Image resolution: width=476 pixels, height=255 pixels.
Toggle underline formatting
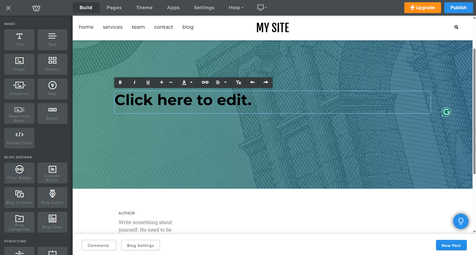click(148, 83)
